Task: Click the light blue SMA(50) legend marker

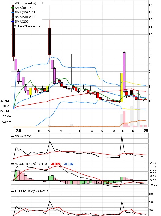Action: click(x=13, y=17)
